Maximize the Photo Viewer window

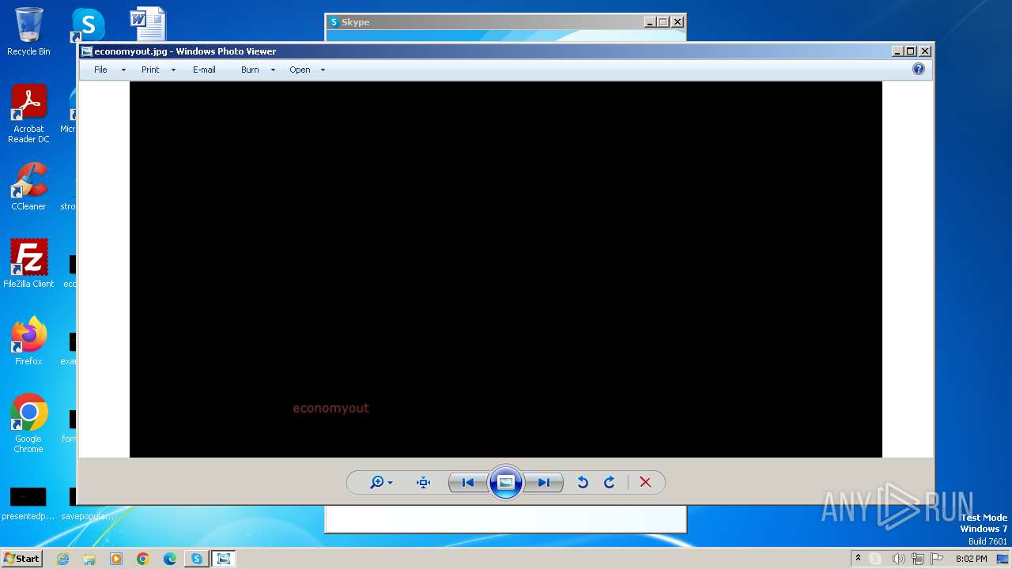point(911,51)
